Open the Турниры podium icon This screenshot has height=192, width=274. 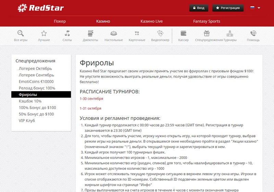coord(230,33)
